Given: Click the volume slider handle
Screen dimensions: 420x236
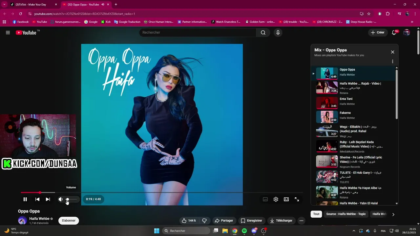Looking at the screenshot, I should (67, 199).
